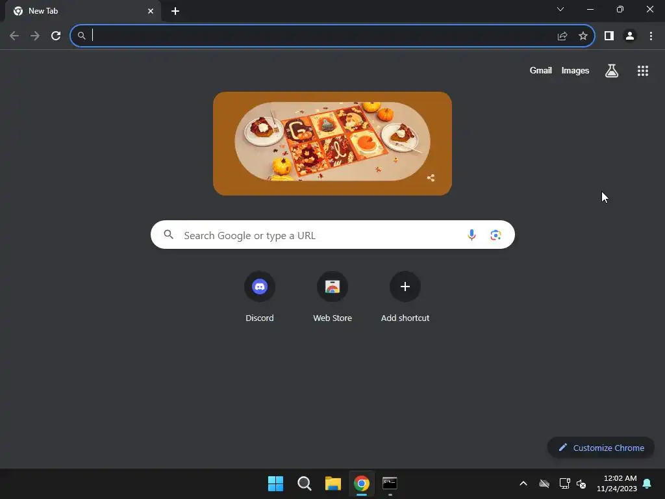Click Customize Chrome button
The width and height of the screenshot is (665, 499).
[601, 448]
